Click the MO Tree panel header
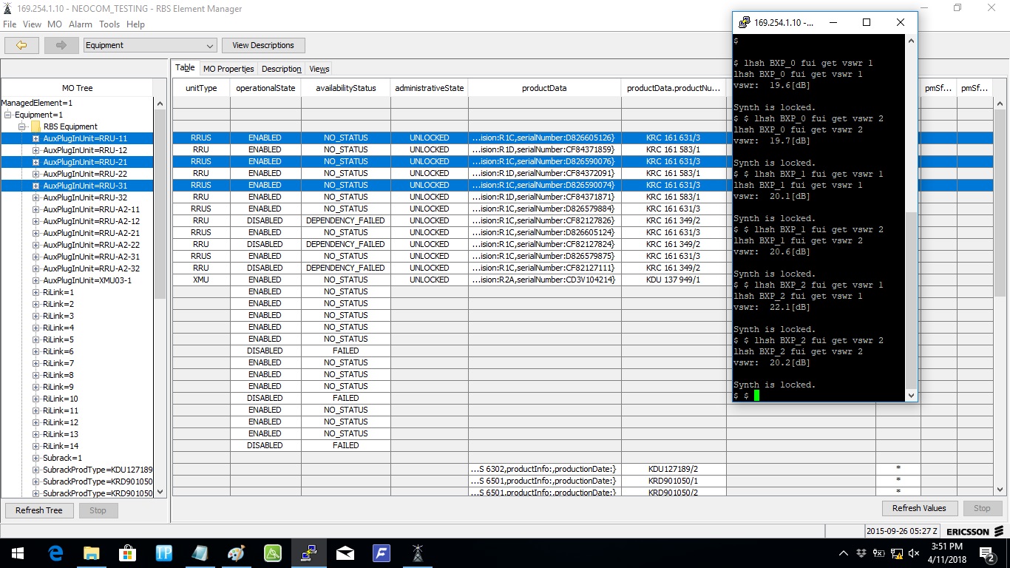Image resolution: width=1010 pixels, height=568 pixels. pos(77,88)
